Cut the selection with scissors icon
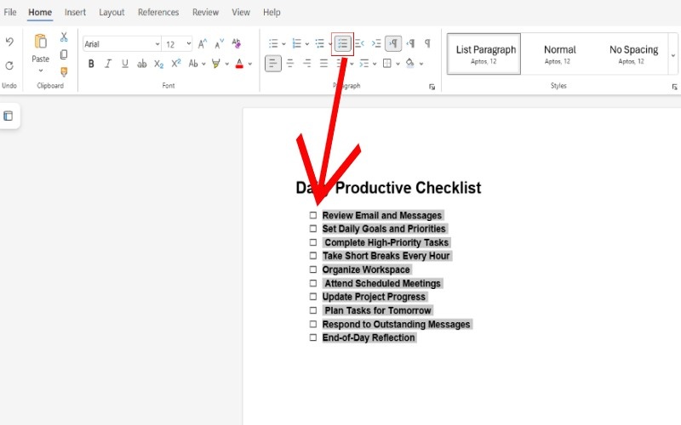The image size is (681, 425). tap(64, 37)
